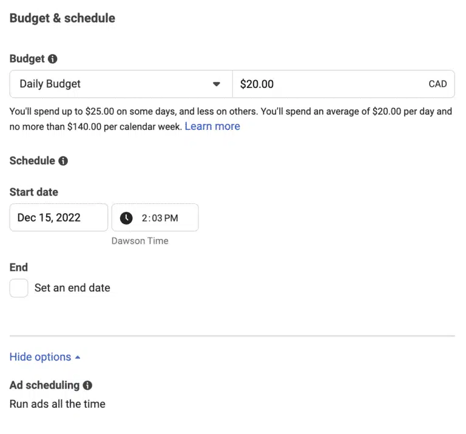
Task: Open the Learn more link
Action: [212, 126]
